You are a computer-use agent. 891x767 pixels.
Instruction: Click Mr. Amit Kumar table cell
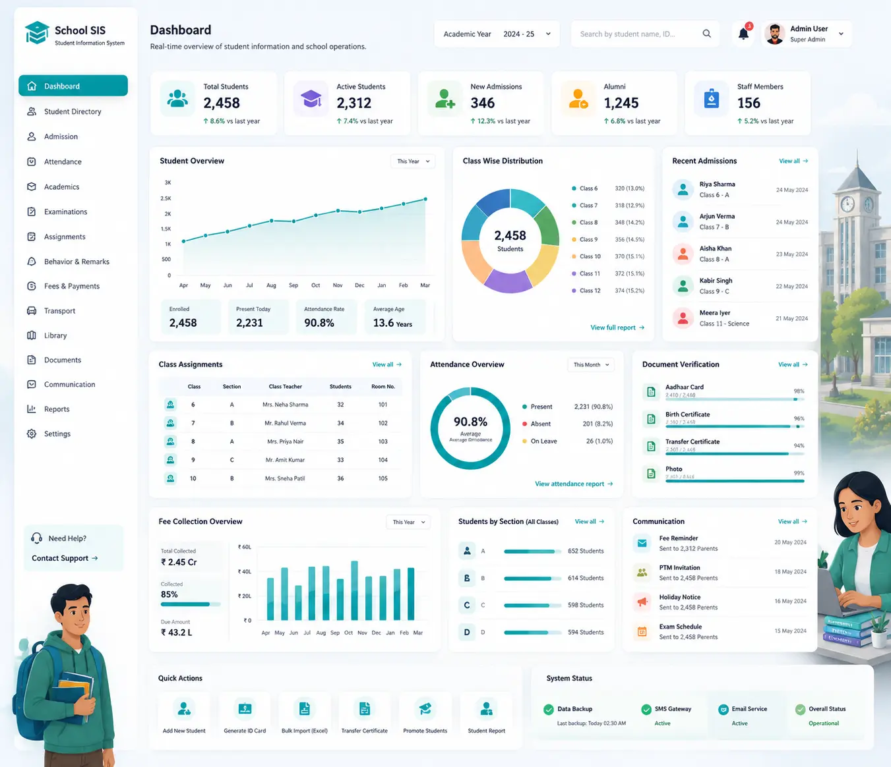(285, 460)
